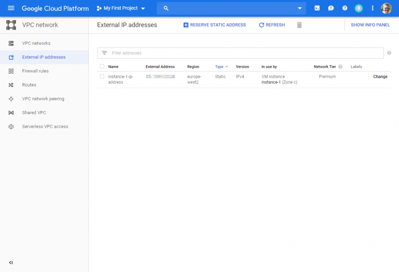The image size is (399, 272).
Task: Open the help question mark icon
Action: 345,8
